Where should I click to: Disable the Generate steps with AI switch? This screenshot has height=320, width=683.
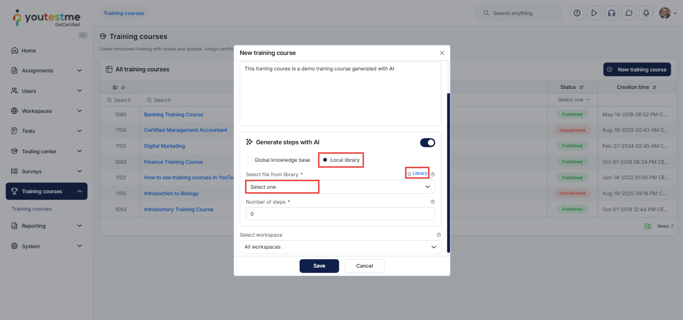pyautogui.click(x=427, y=143)
